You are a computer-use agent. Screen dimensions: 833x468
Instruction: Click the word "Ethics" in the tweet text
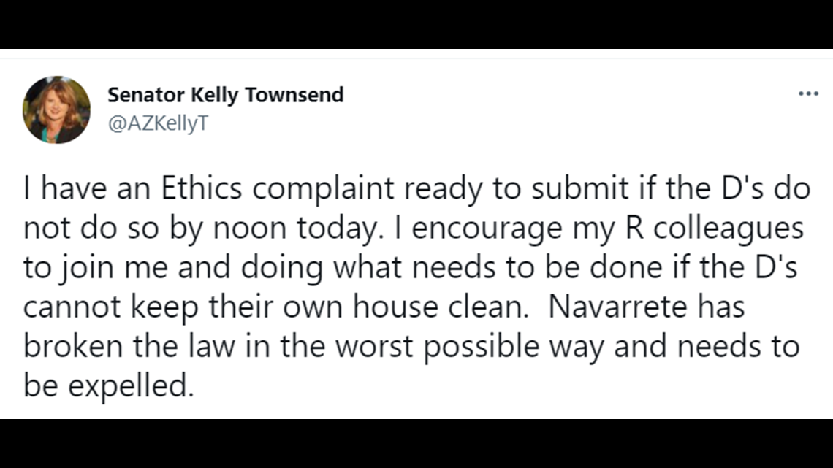tap(202, 188)
